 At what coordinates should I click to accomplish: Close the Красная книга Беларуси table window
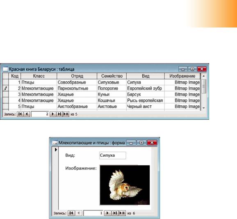point(202,69)
